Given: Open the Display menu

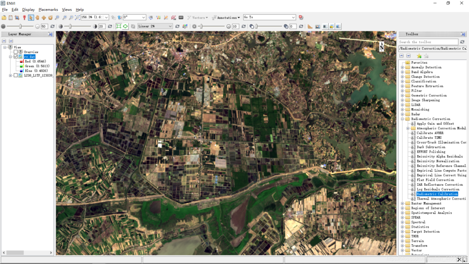Looking at the screenshot, I should tap(28, 10).
